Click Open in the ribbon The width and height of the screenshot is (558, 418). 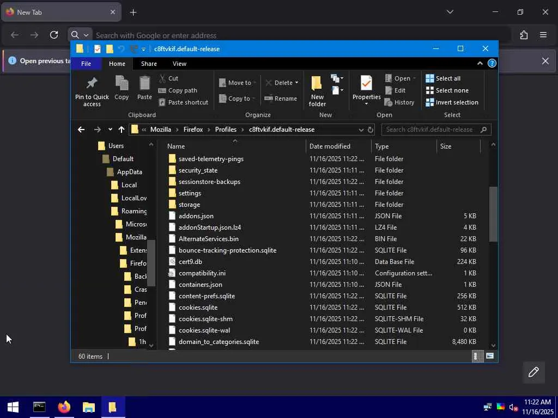tap(400, 78)
